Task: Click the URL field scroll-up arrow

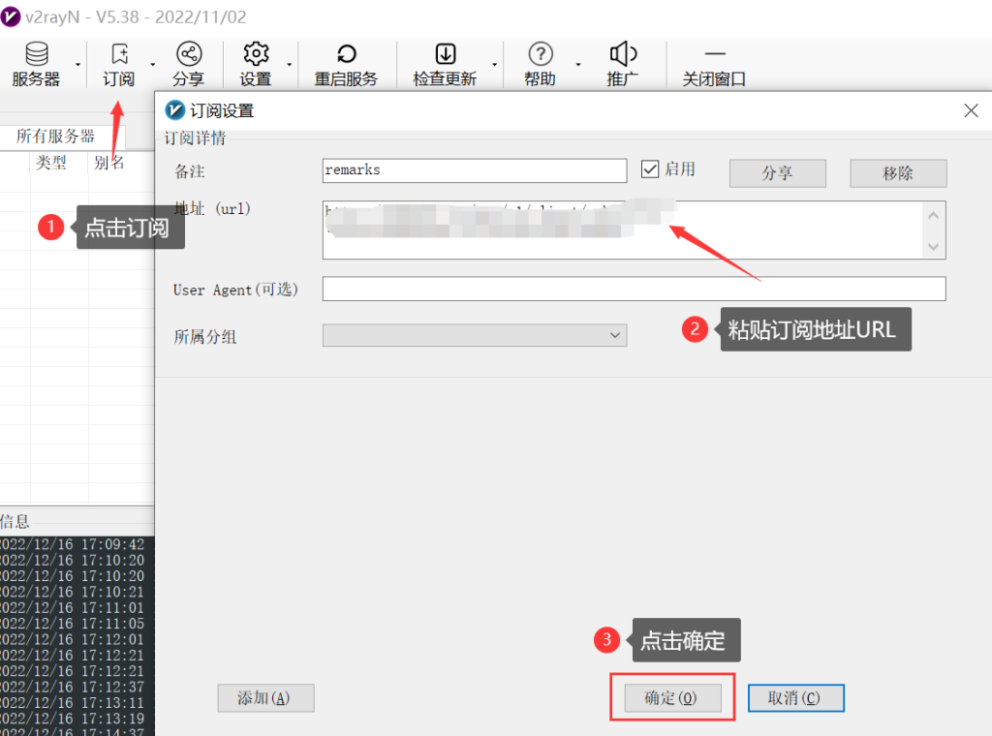Action: pos(933,214)
